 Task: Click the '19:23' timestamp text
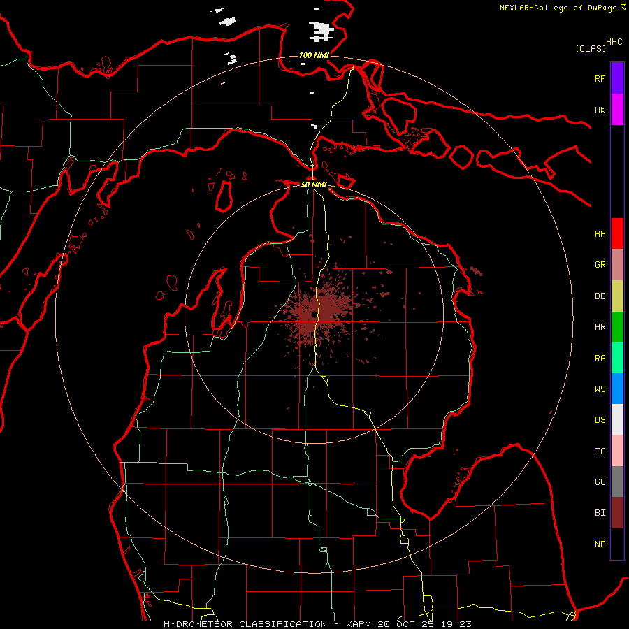tap(456, 624)
